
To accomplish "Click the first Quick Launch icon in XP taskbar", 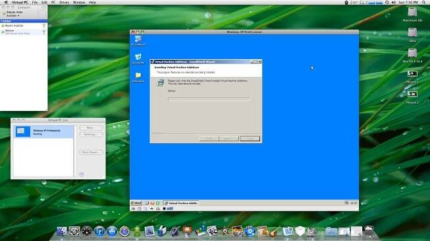I will point(147,203).
